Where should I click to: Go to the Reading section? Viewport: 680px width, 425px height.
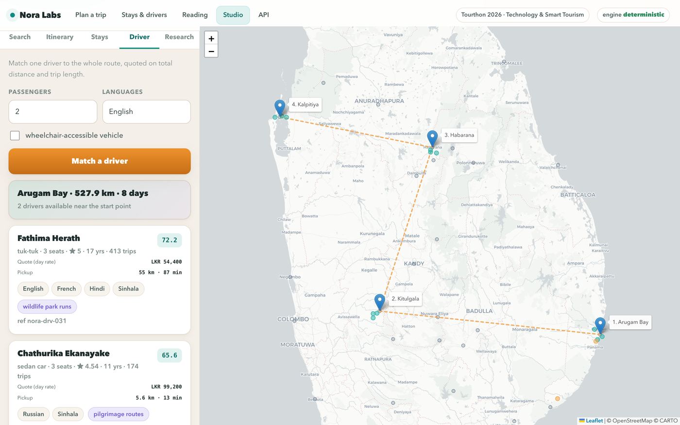click(x=195, y=15)
